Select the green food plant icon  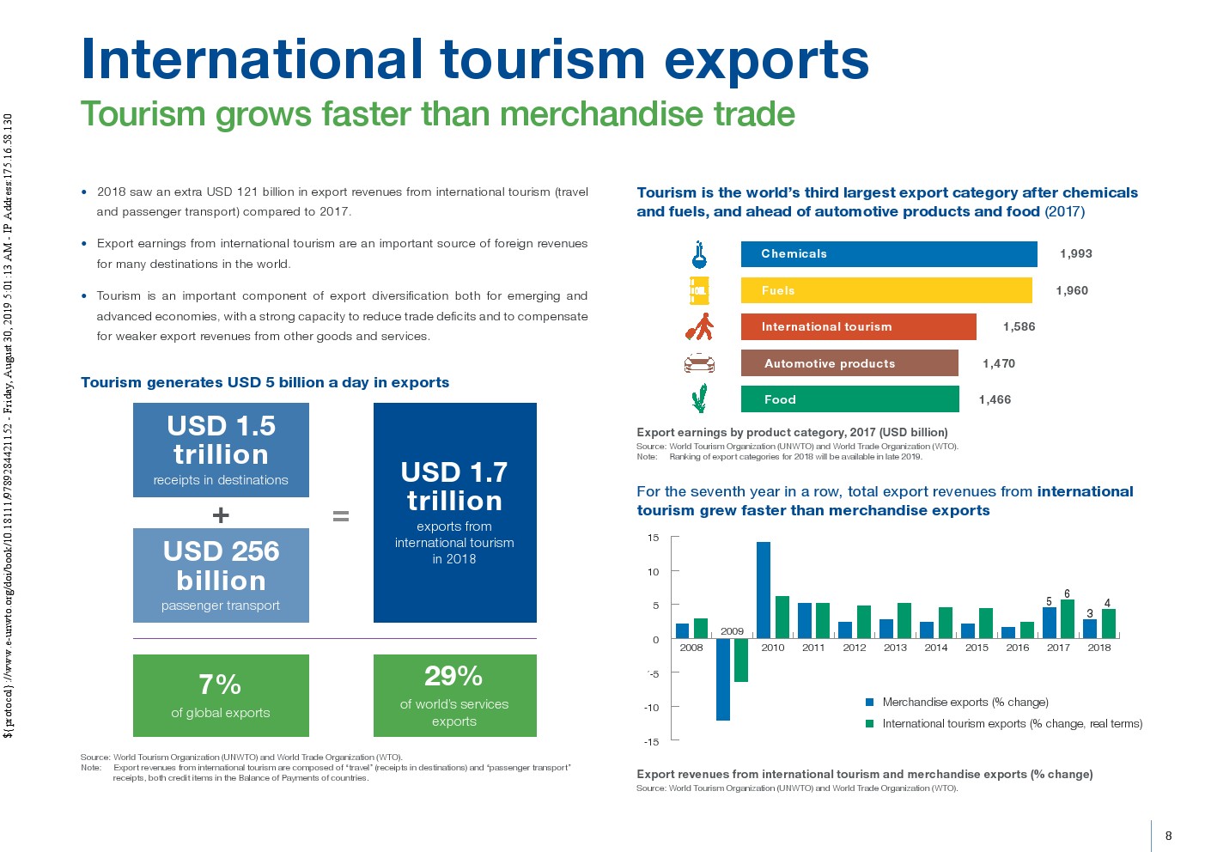click(699, 399)
